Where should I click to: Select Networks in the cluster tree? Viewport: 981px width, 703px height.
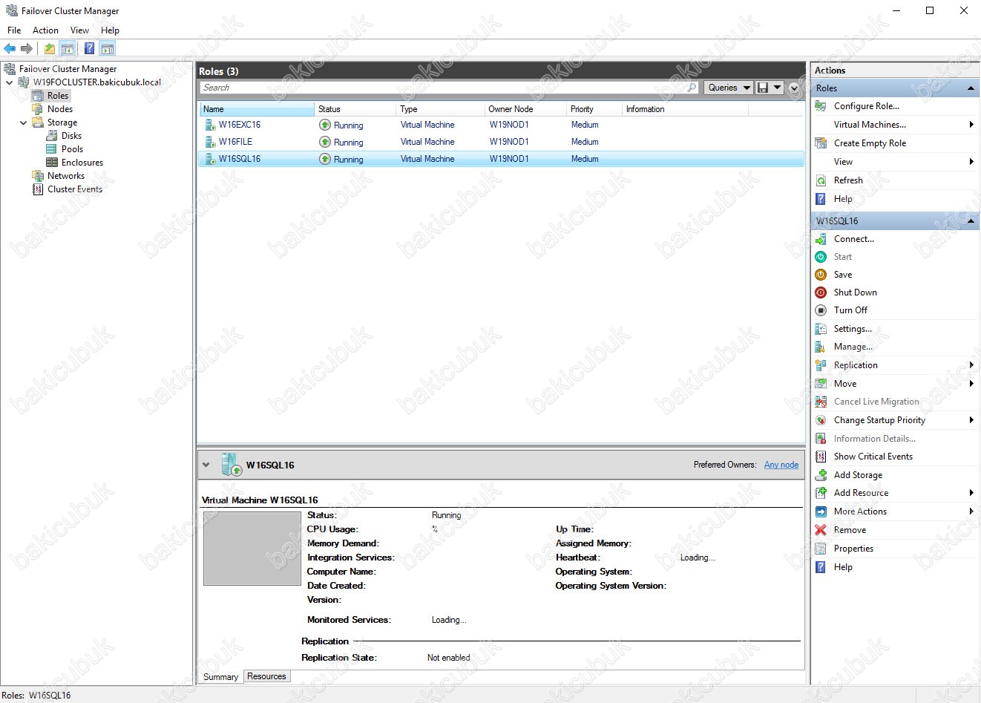(x=66, y=176)
